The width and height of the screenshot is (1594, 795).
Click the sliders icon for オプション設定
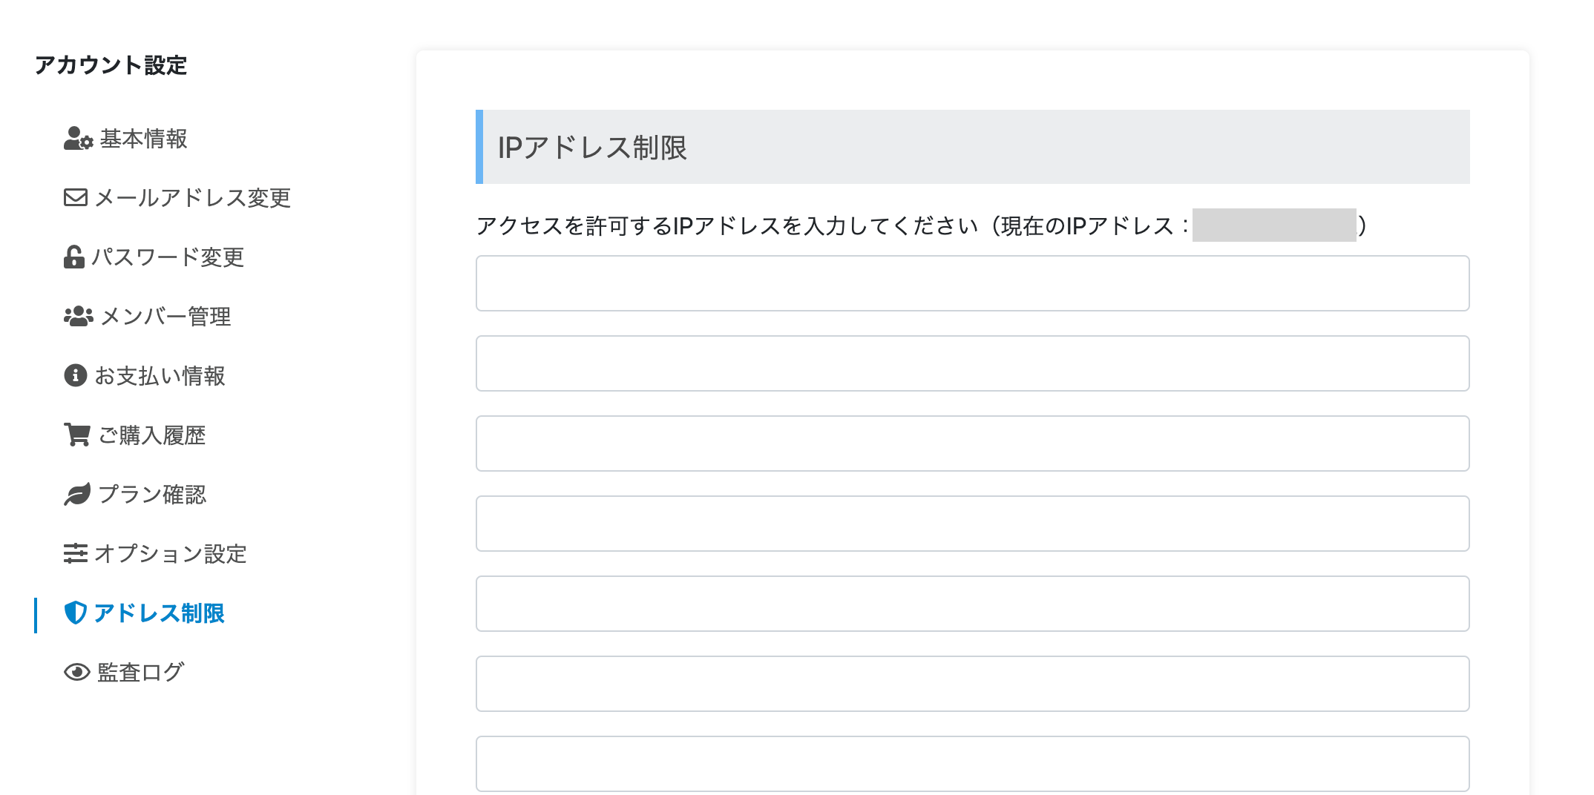[76, 553]
